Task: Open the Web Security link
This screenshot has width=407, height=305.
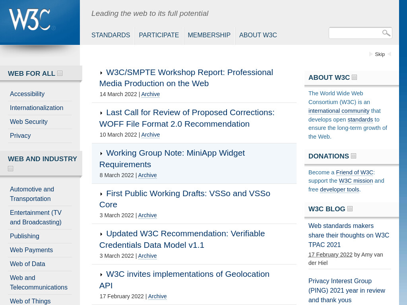Action: point(29,122)
